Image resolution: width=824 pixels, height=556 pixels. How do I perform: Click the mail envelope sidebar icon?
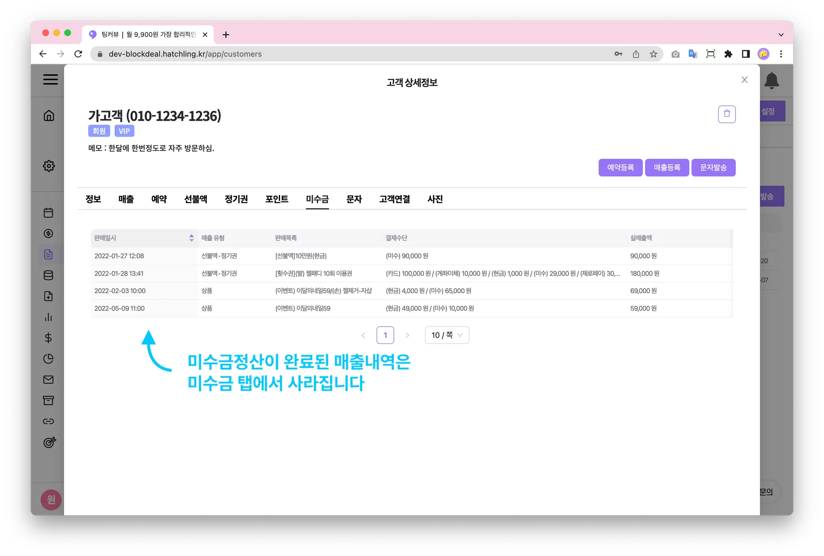click(48, 380)
